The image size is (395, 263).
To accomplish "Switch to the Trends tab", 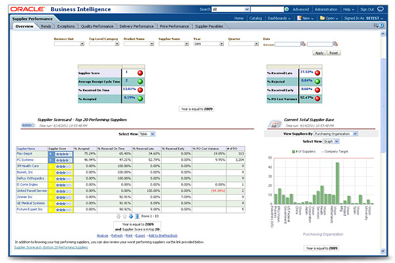I will pyautogui.click(x=46, y=26).
